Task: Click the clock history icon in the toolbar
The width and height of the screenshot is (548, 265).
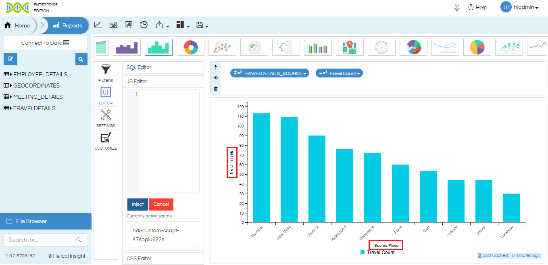Action: 144,25
